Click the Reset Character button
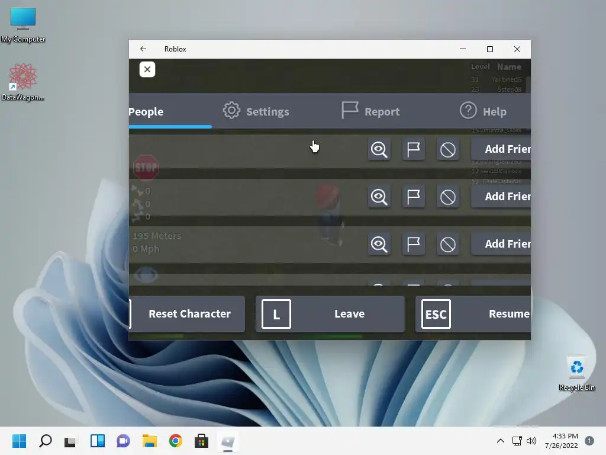The height and width of the screenshot is (455, 606). [187, 314]
